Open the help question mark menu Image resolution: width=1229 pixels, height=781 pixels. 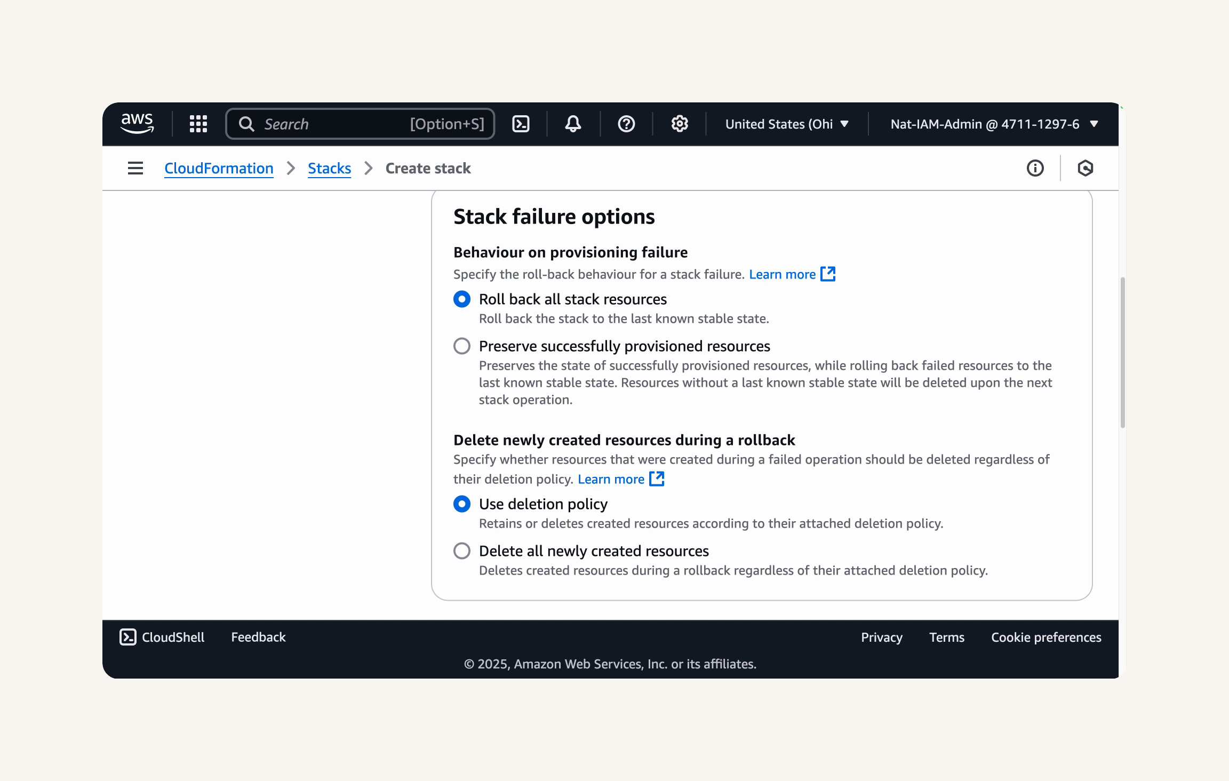[x=626, y=124]
